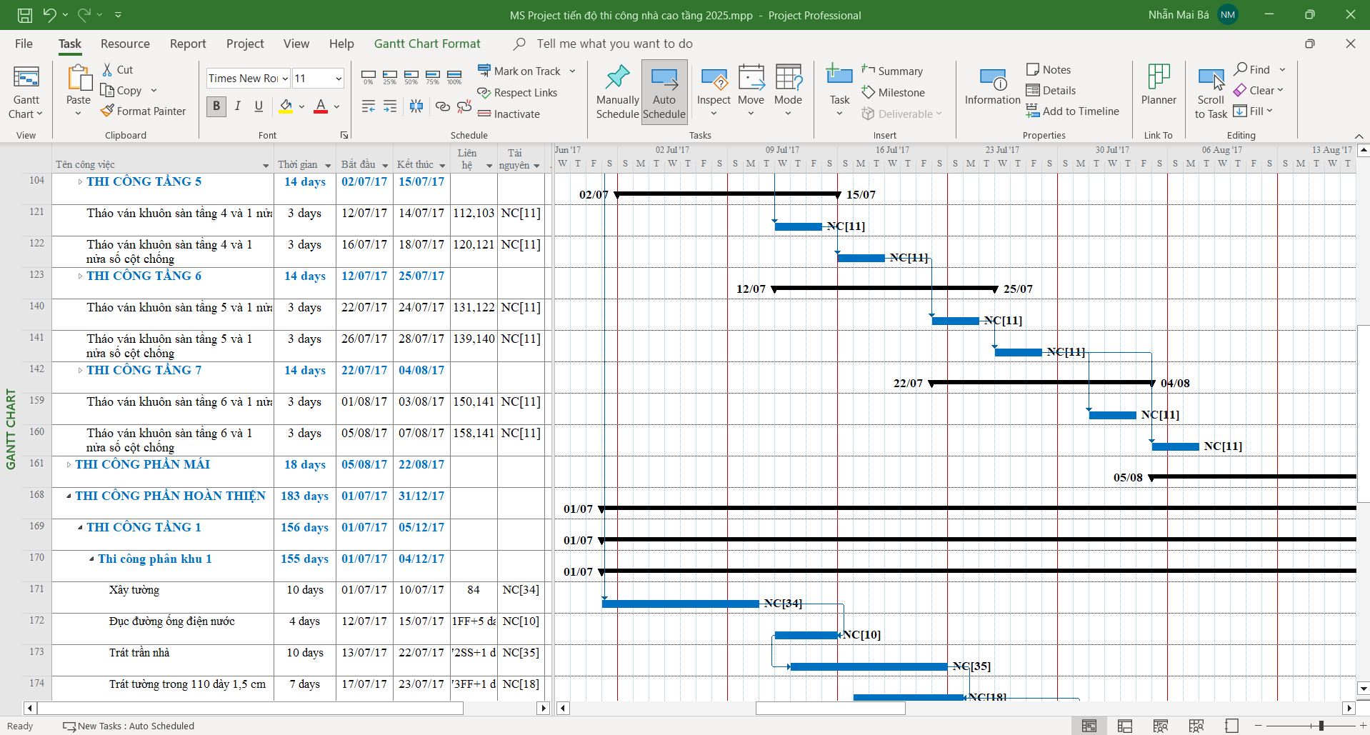Click the Xây tường task name cell

coord(134,590)
